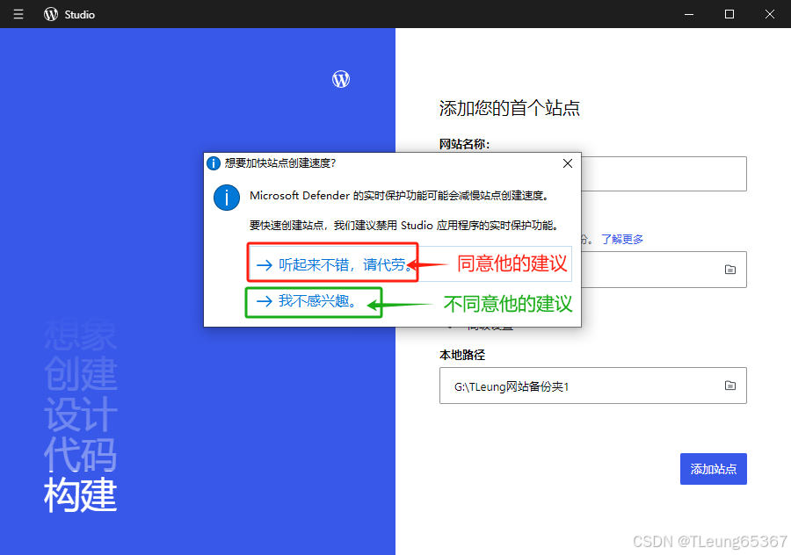Click the WordPress logo on the blue panel

(x=341, y=79)
